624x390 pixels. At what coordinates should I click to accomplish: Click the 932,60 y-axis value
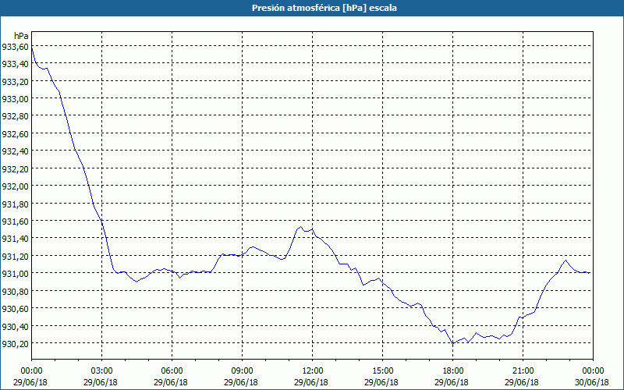[x=15, y=133]
